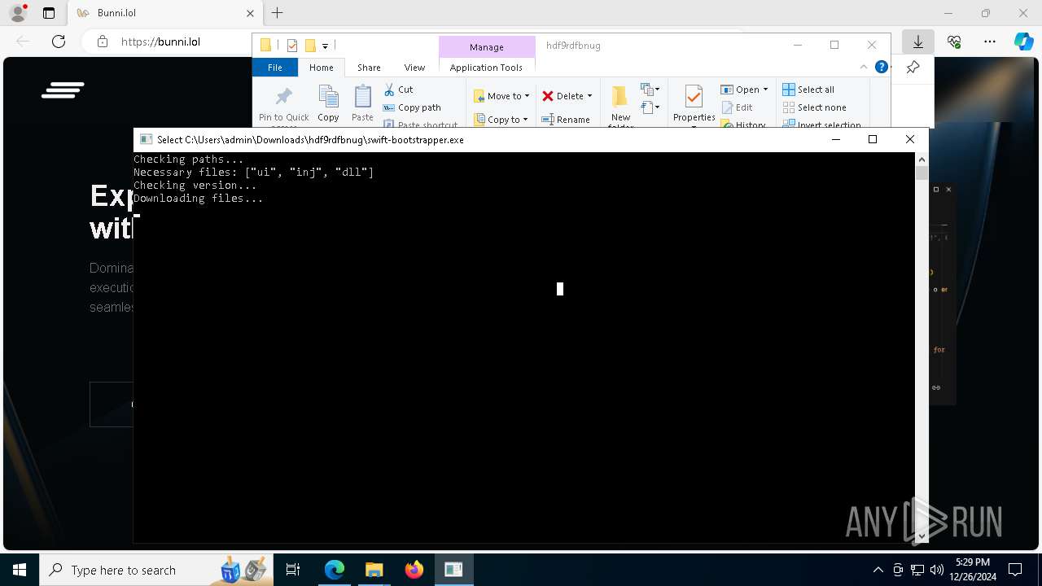Screen dimensions: 1042x586
Task: Open the tab actions menu icon
Action: pos(49,13)
